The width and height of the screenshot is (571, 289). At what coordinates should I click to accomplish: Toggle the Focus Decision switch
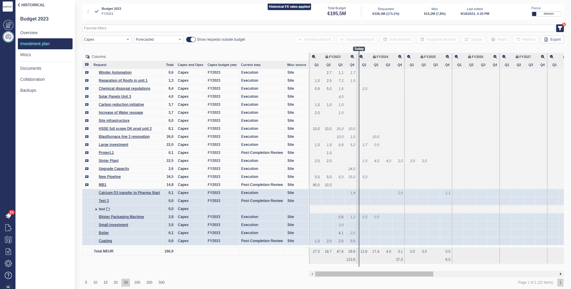point(546,14)
